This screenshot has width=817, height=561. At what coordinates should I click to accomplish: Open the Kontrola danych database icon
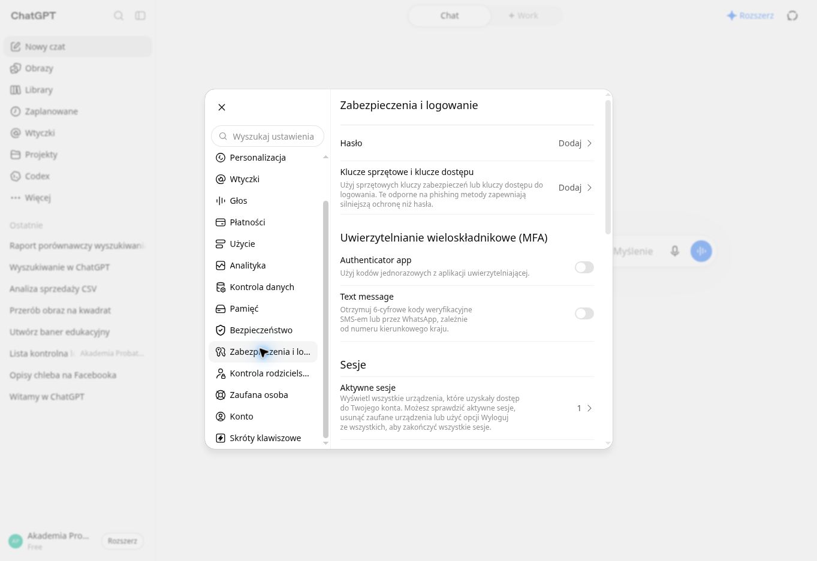221,287
